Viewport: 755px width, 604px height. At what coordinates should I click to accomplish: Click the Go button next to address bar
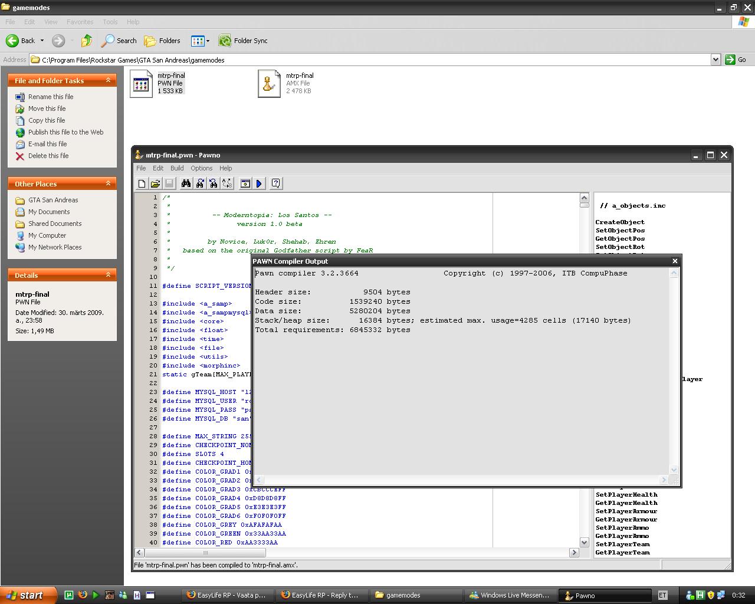[x=736, y=60]
